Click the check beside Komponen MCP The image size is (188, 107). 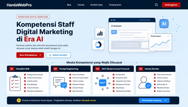point(114,78)
